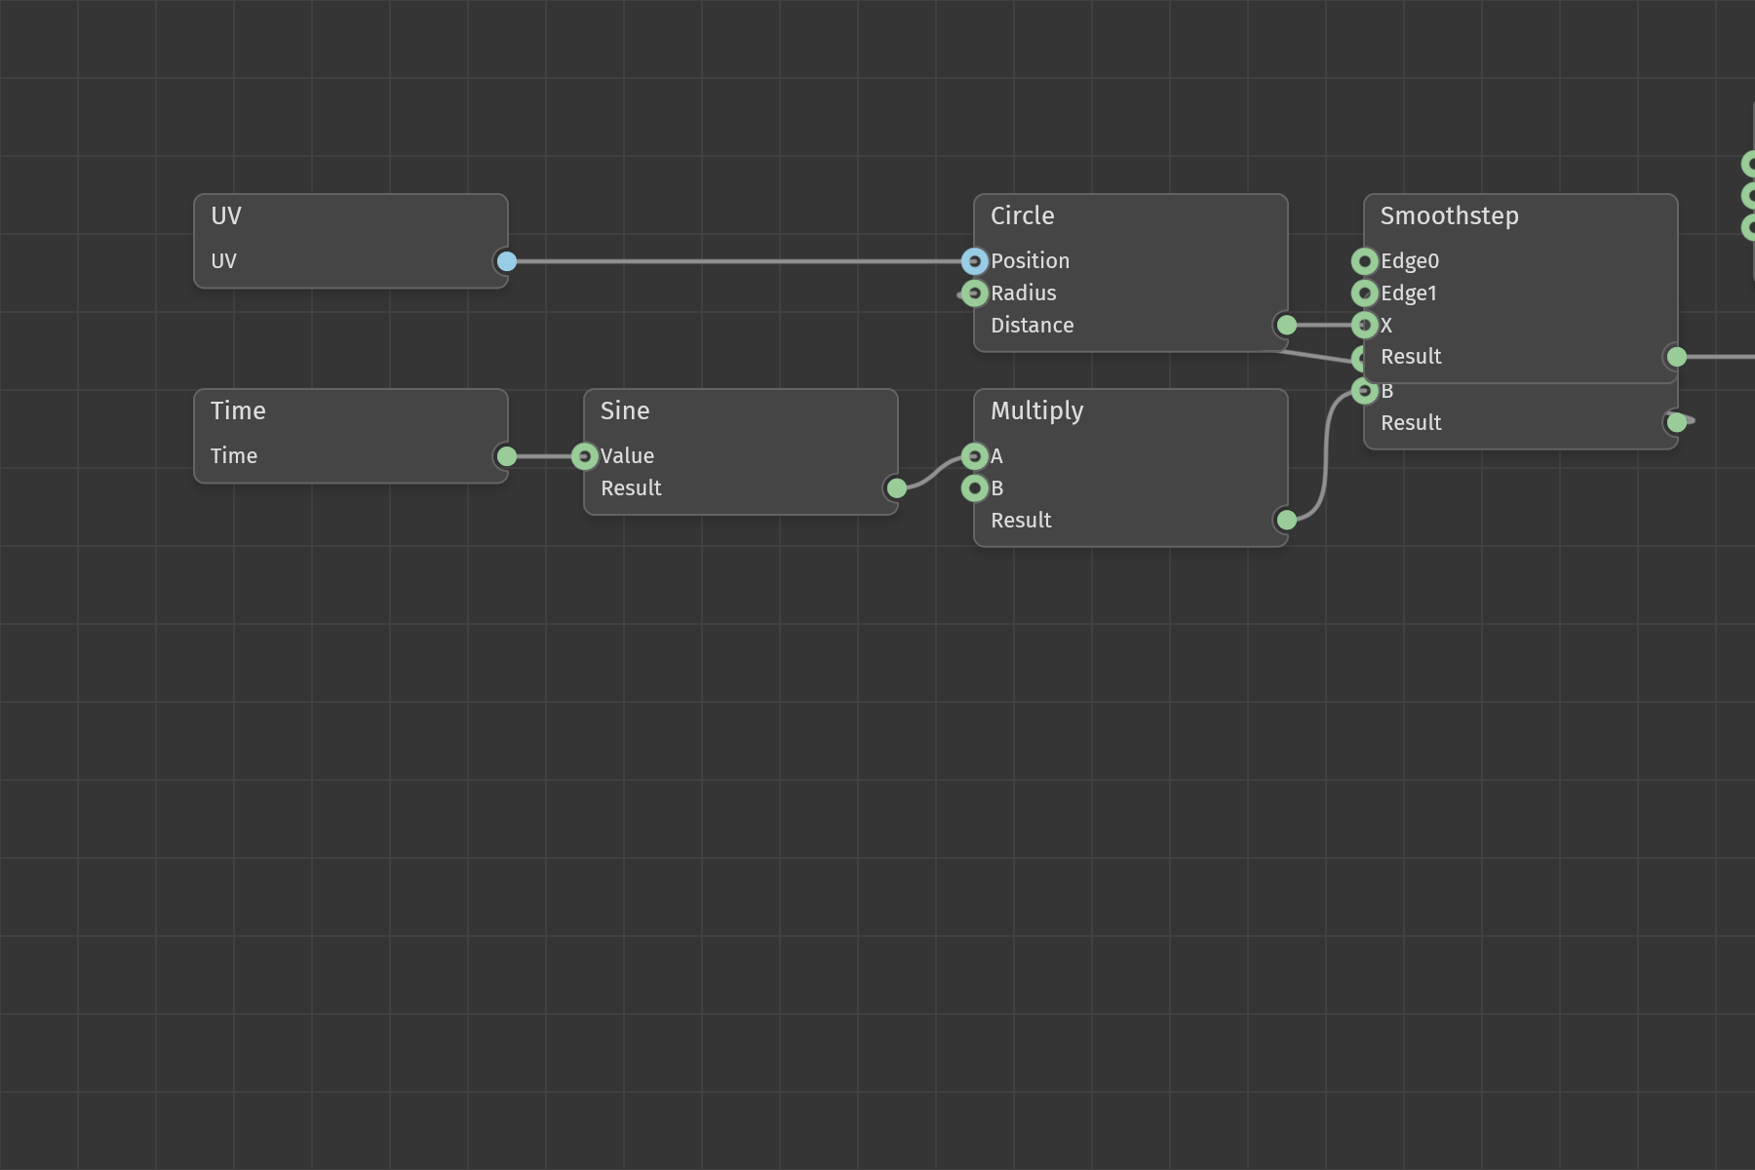This screenshot has width=1755, height=1170.
Task: Click the 'Result' label in Multiply node
Action: [x=1021, y=521]
